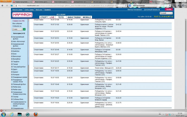This screenshot has height=117, width=187.
Task: Click the search magnifier icon in search box
Action: pos(169,6)
